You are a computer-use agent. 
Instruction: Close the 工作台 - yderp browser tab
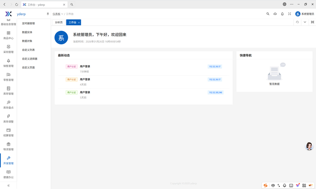[x=64, y=5]
